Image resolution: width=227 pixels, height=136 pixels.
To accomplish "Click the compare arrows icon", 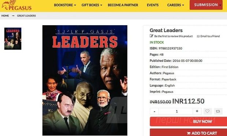I will (x=218, y=111).
